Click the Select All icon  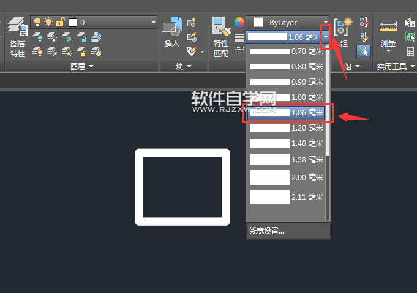click(x=410, y=37)
